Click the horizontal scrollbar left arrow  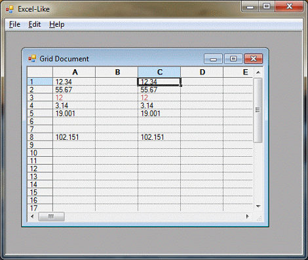[32, 216]
